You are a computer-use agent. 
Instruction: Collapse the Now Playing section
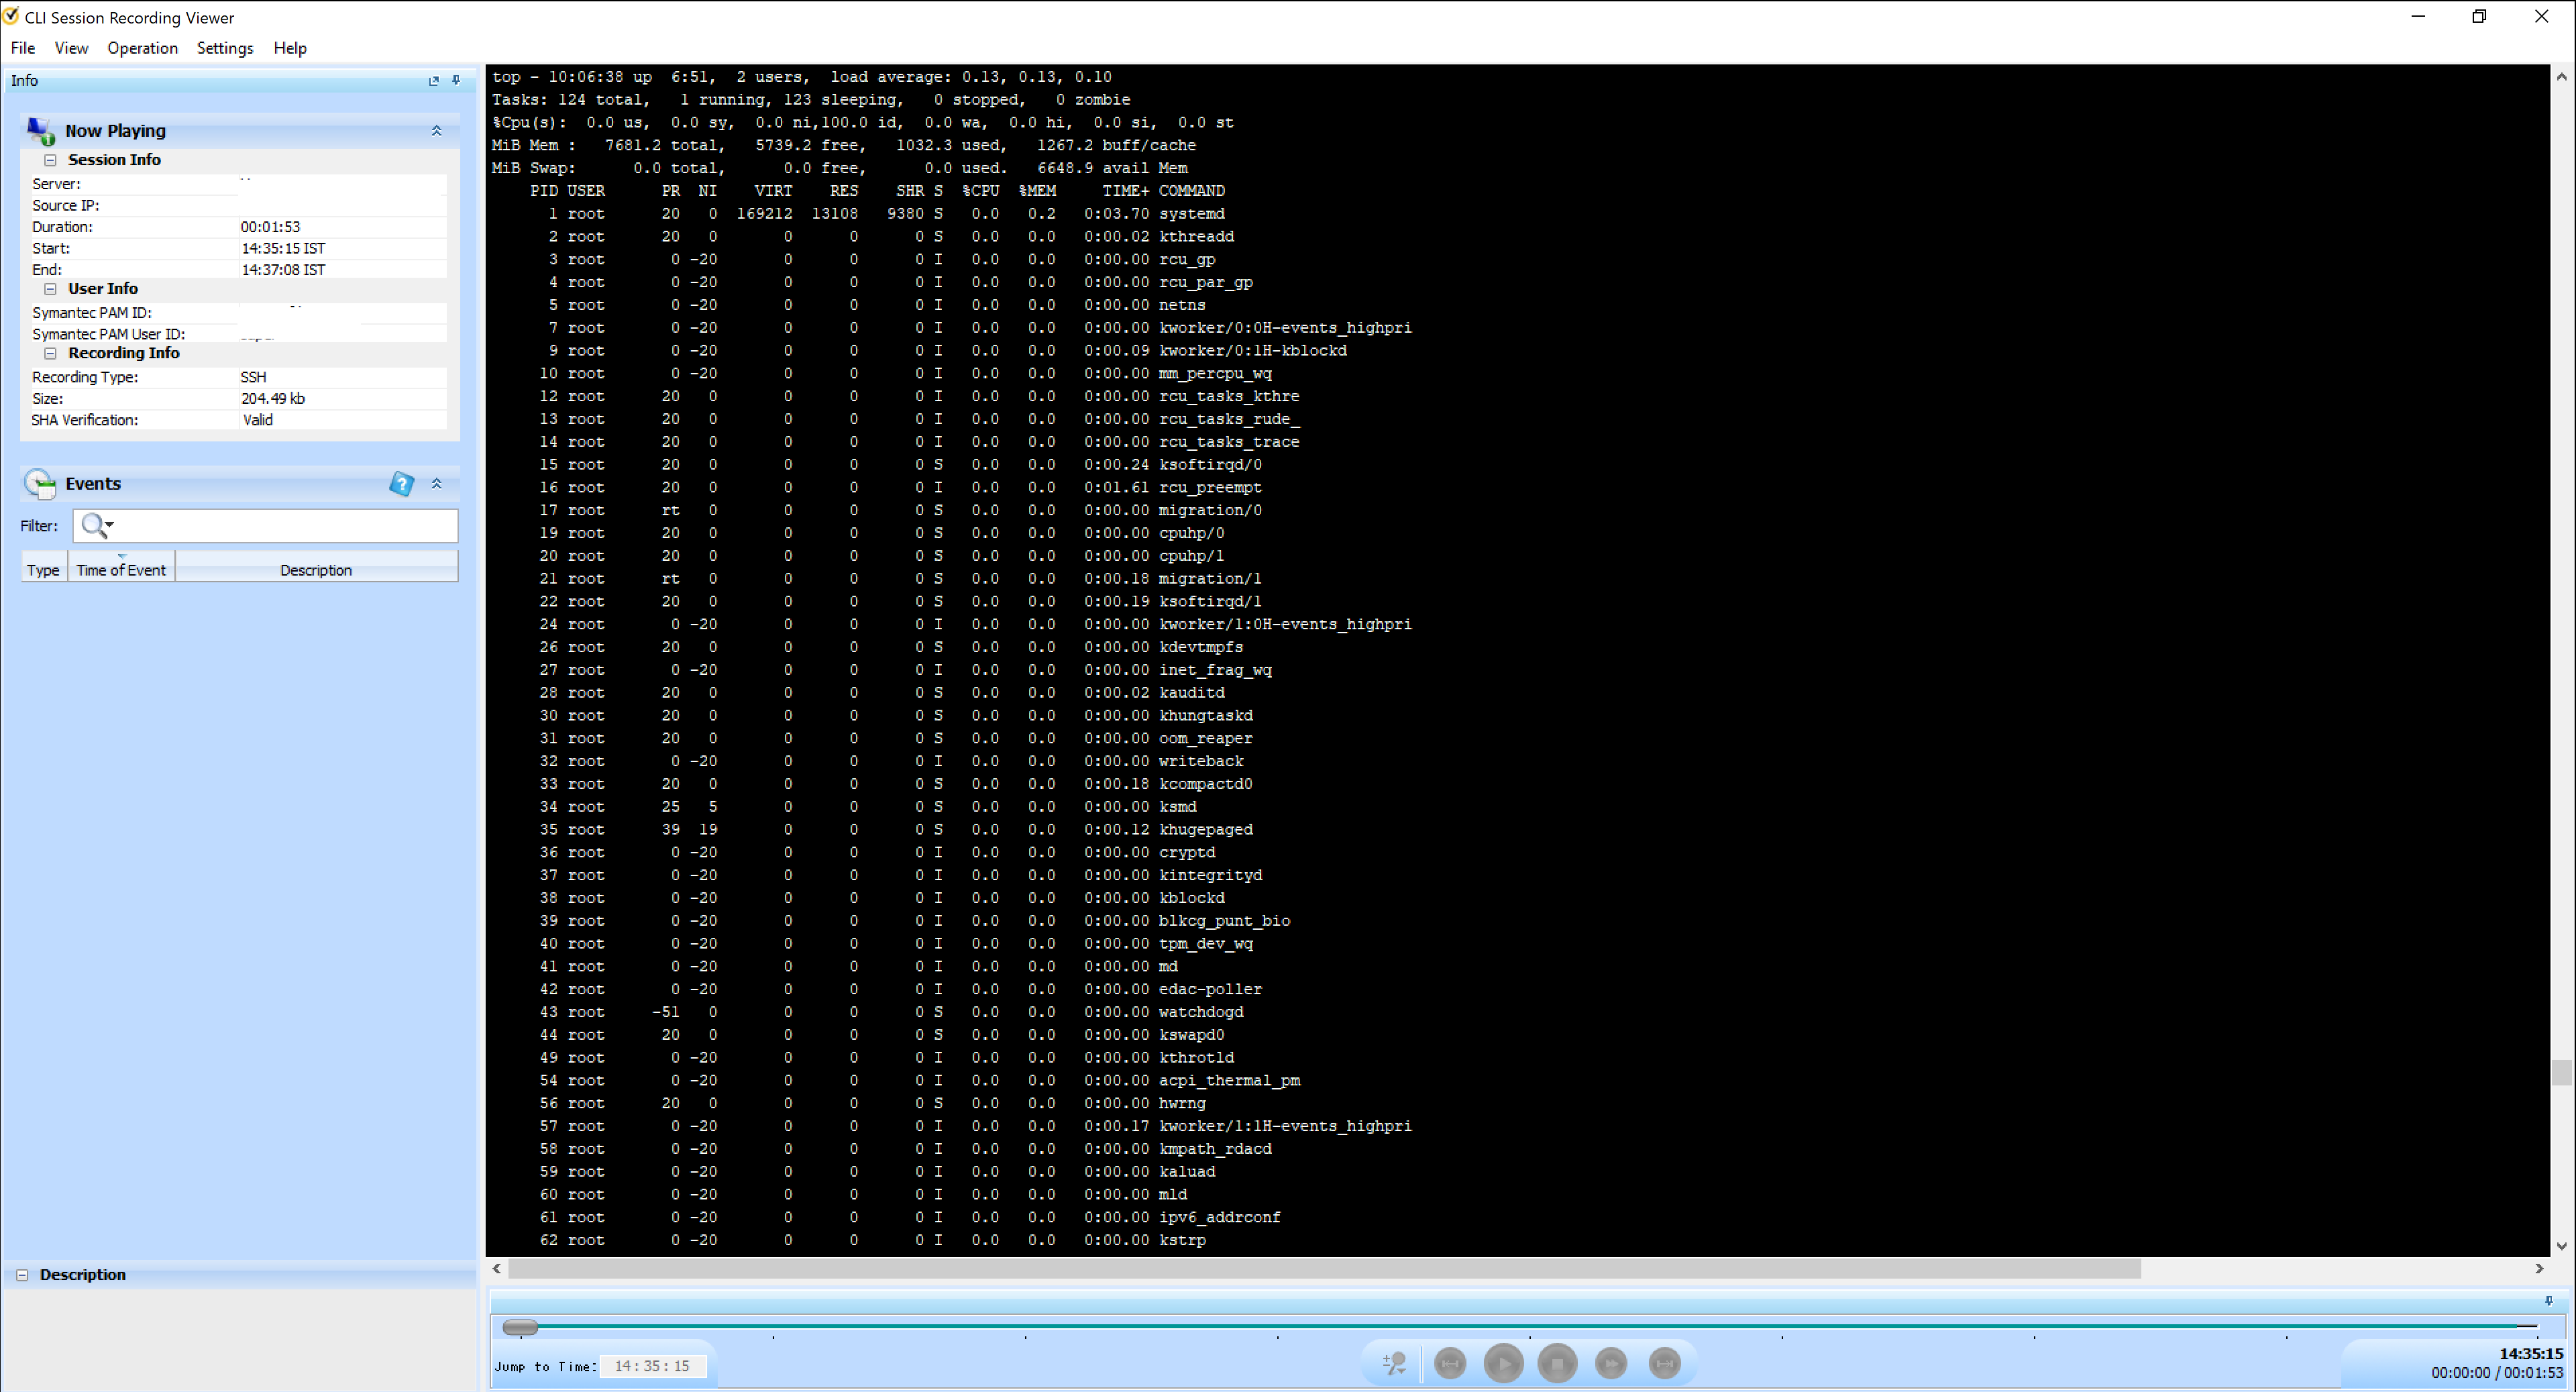pyautogui.click(x=437, y=131)
